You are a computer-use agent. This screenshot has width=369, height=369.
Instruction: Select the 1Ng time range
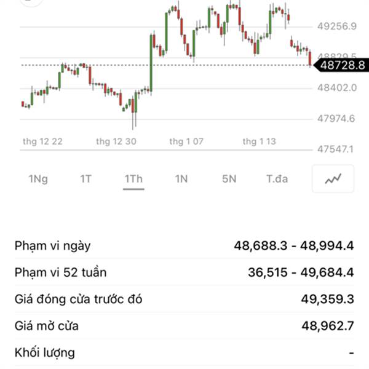[x=38, y=179]
